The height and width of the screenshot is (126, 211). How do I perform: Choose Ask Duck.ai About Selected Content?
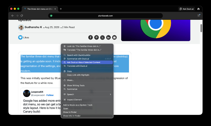click(x=87, y=62)
